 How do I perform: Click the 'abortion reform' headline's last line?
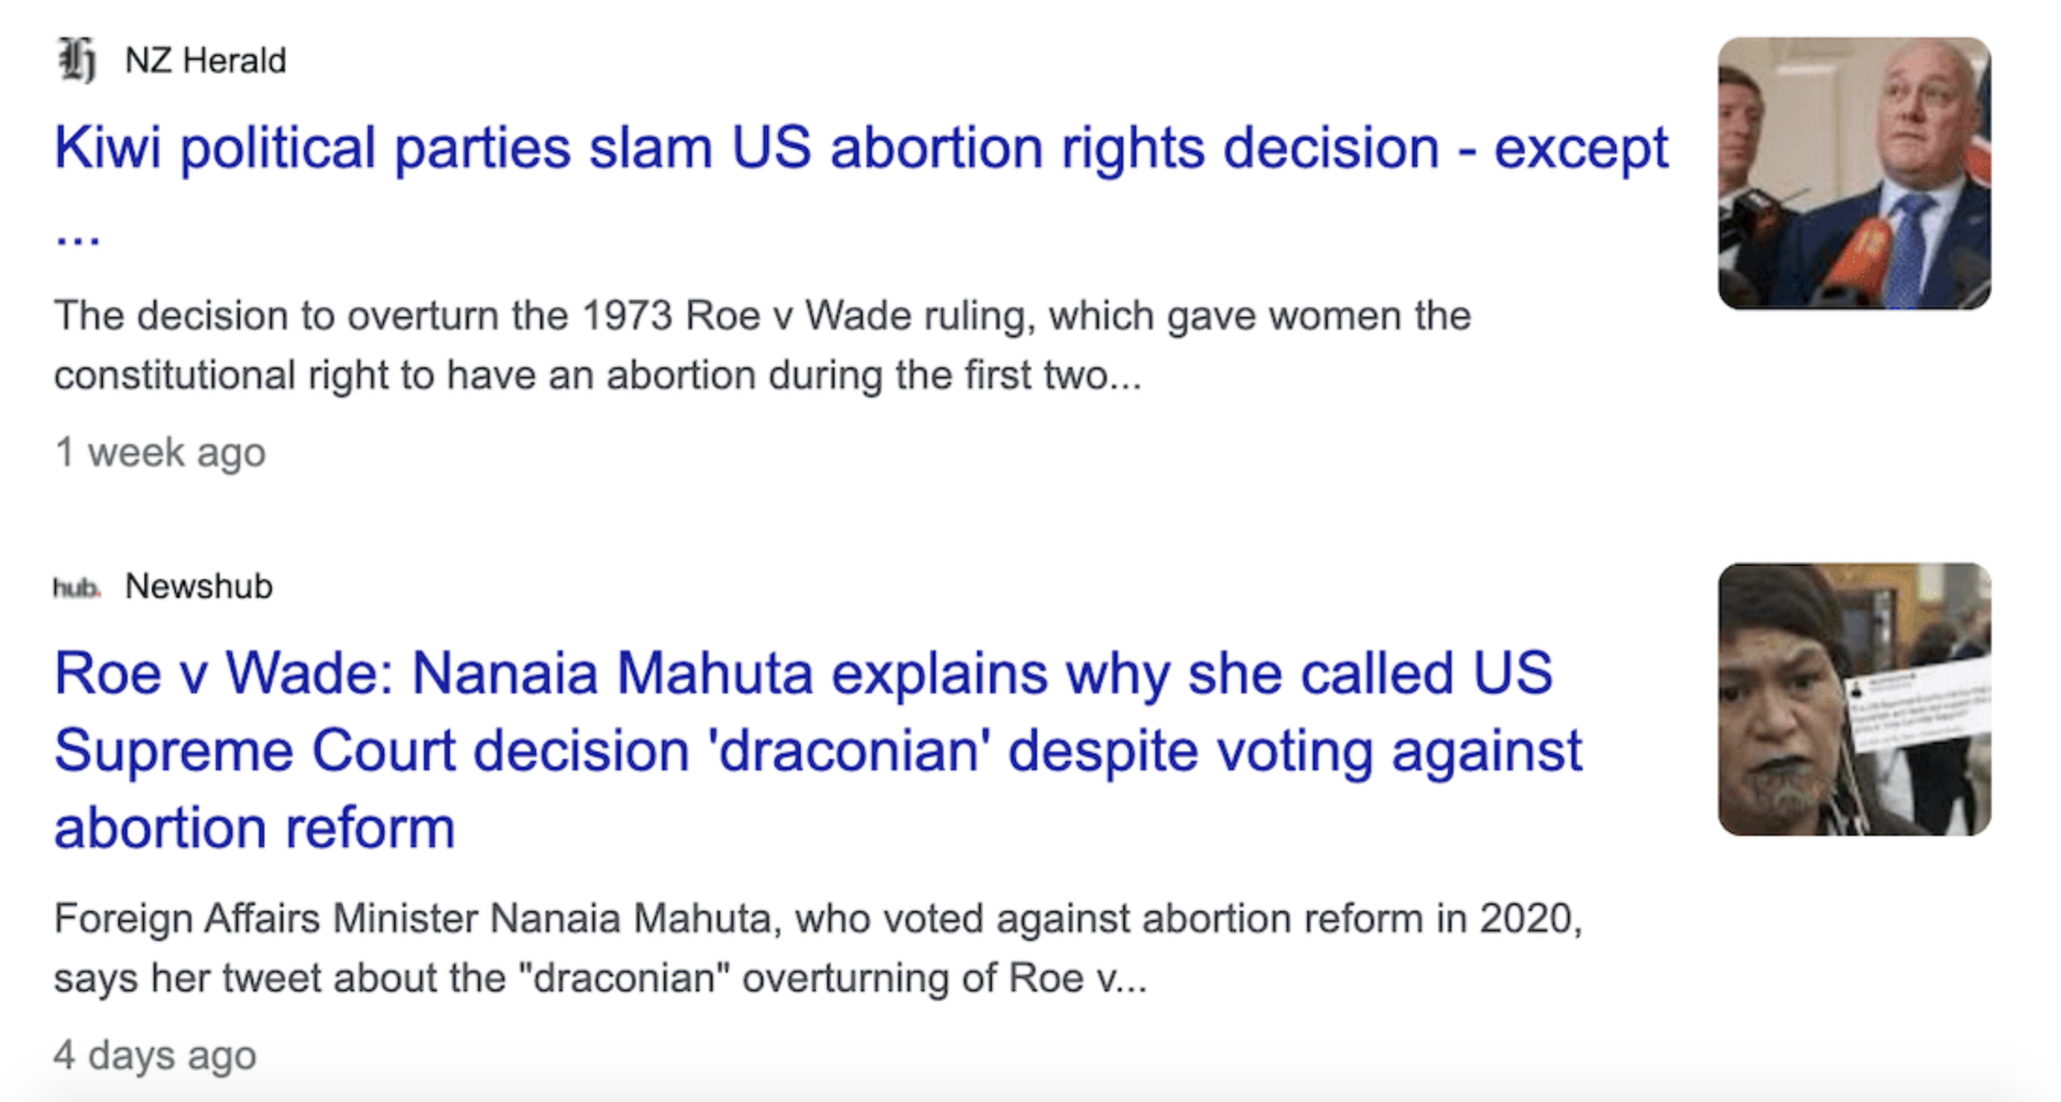click(254, 828)
